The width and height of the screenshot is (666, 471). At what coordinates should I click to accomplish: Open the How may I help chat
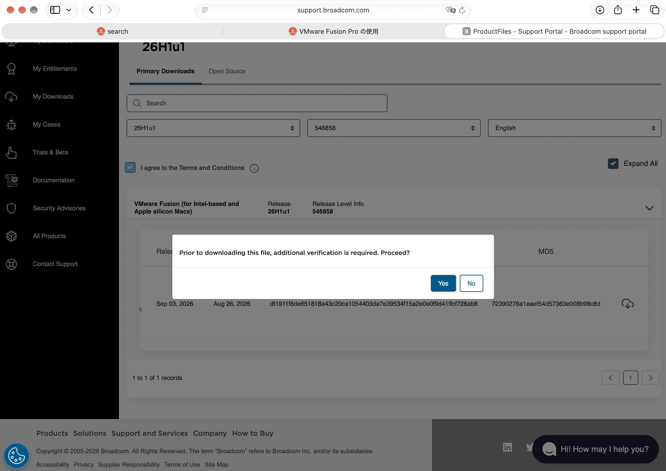coord(595,449)
